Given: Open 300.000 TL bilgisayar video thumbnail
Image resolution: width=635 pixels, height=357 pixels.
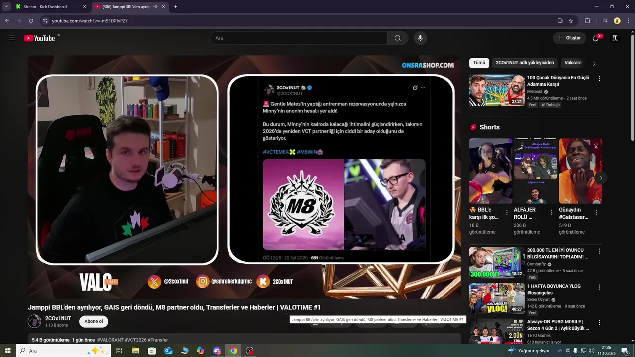Looking at the screenshot, I should [497, 263].
